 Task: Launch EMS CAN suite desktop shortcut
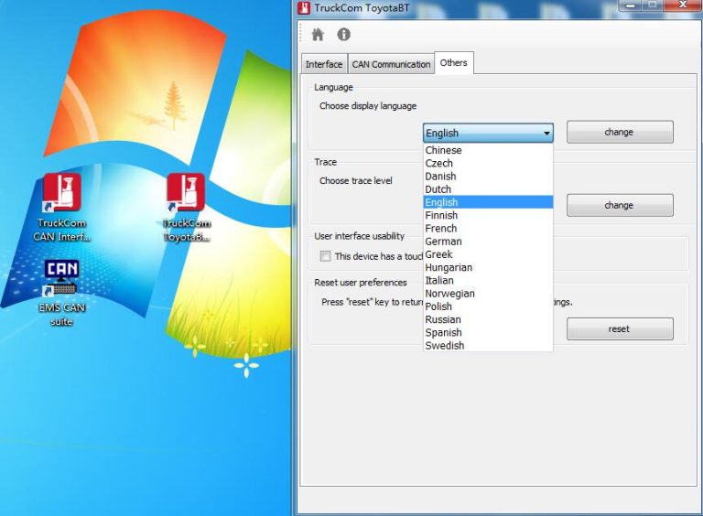(61, 293)
